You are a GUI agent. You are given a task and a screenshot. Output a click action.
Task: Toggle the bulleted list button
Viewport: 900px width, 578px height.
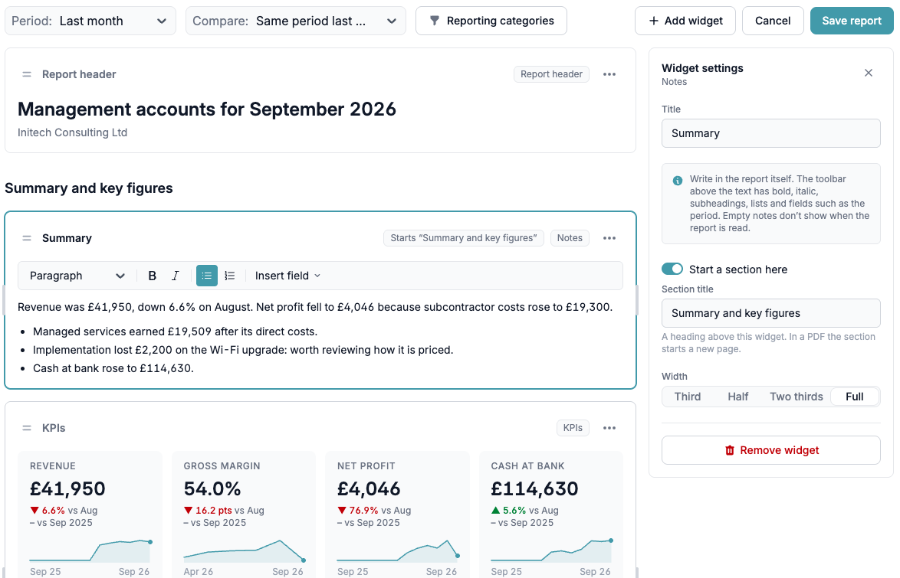click(207, 276)
